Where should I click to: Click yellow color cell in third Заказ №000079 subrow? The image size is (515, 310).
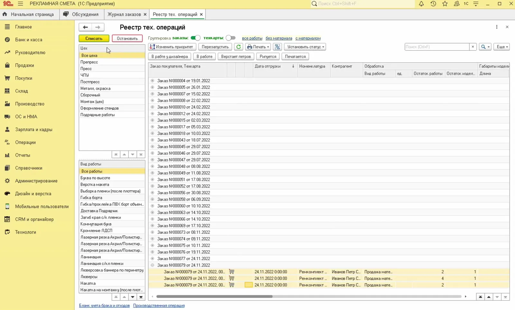pos(248,285)
